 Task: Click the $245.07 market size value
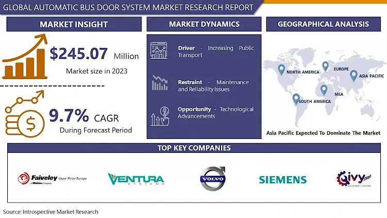point(79,54)
